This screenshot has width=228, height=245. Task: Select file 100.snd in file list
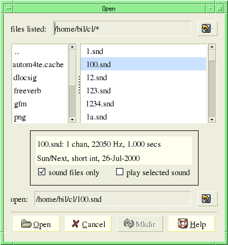(x=143, y=64)
